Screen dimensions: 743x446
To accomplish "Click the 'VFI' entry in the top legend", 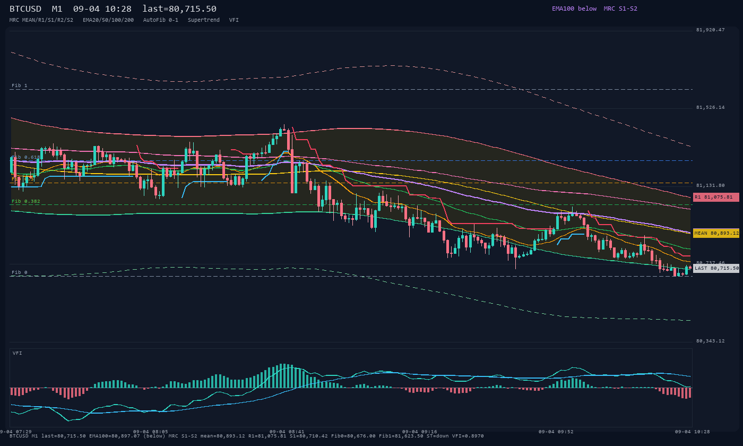I will point(234,20).
